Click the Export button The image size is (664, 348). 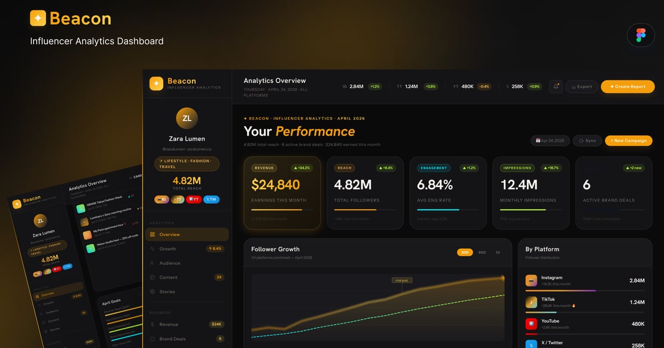tap(582, 87)
